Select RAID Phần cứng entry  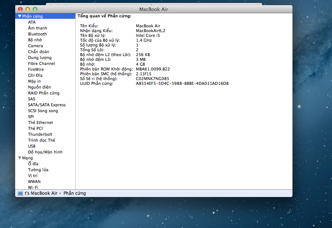tap(44, 93)
